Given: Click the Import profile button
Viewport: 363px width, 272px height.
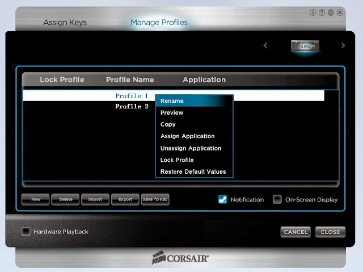Looking at the screenshot, I should 95,199.
